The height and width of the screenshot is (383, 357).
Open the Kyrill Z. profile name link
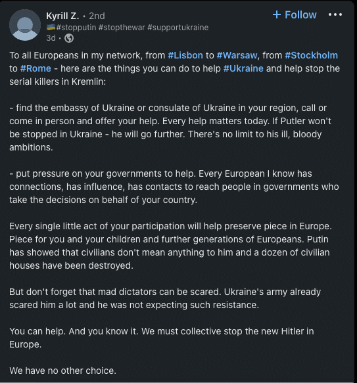click(62, 16)
